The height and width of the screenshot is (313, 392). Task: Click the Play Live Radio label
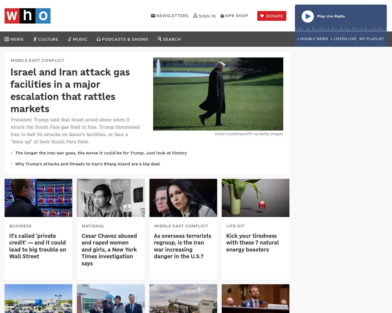(331, 16)
